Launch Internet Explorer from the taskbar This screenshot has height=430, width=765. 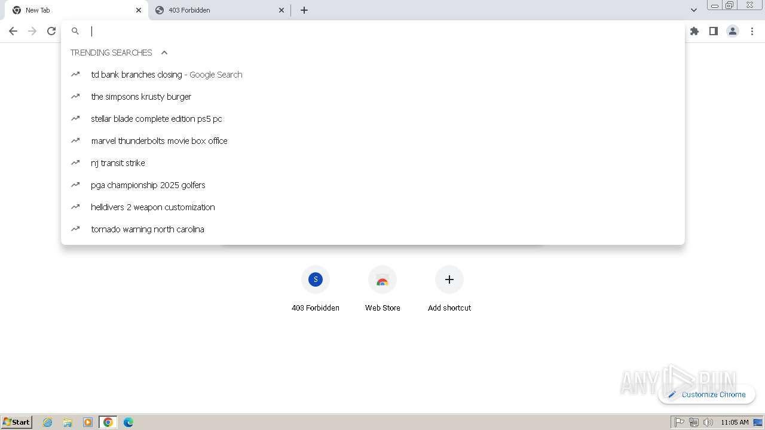48,422
